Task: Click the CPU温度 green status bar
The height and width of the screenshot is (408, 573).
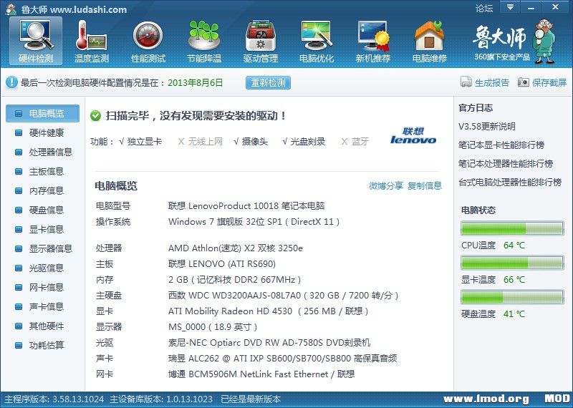Action: pos(513,228)
